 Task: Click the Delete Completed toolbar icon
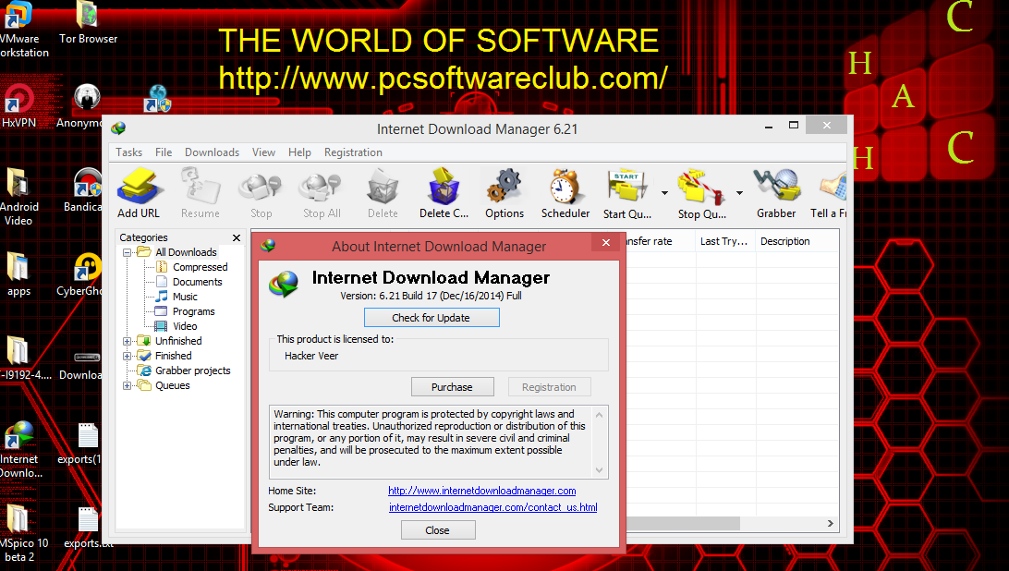pyautogui.click(x=444, y=192)
